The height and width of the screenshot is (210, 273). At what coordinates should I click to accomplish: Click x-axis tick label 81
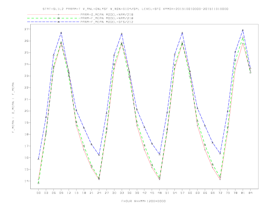click(243, 193)
